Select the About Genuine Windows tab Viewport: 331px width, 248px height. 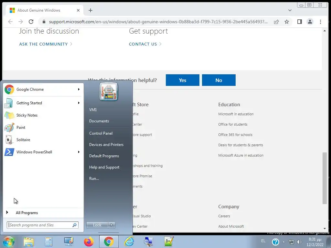coord(44,10)
